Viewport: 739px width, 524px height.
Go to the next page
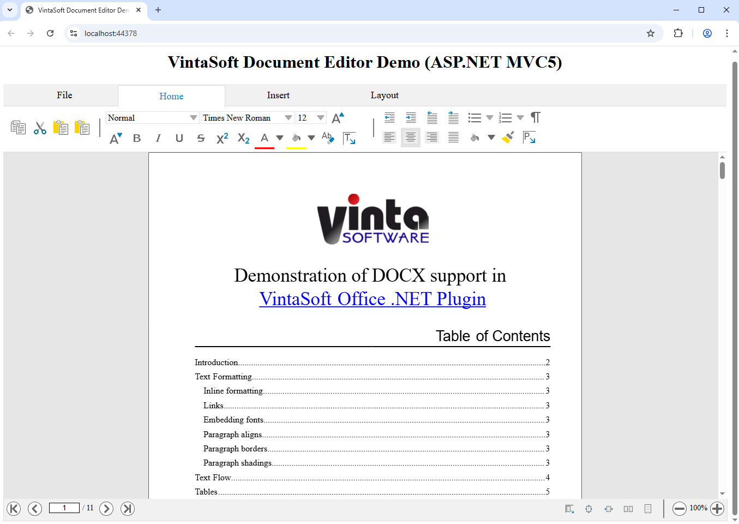point(106,509)
